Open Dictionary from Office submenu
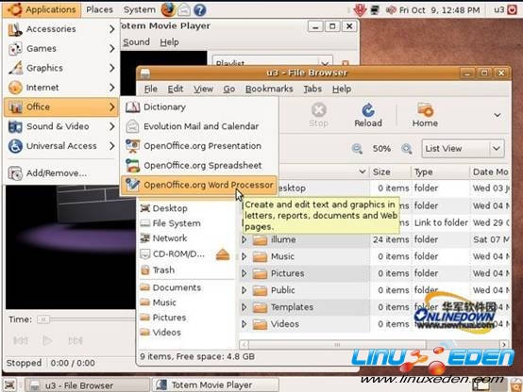523x392 pixels. [199, 107]
